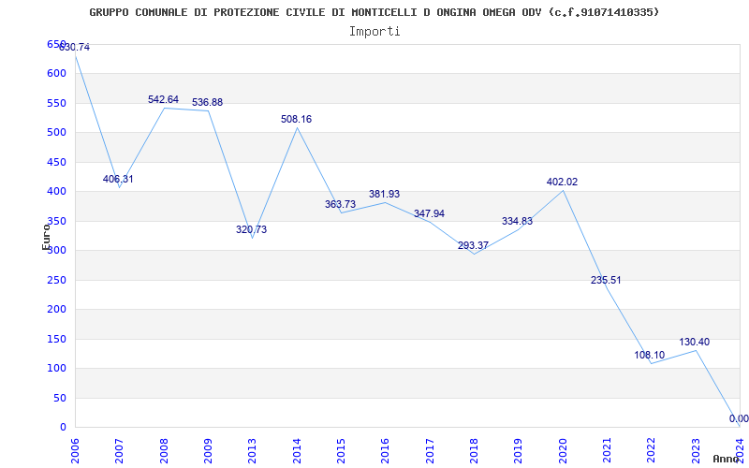Select the Euro y-axis title
Screen dimensions: 749x468
point(46,238)
